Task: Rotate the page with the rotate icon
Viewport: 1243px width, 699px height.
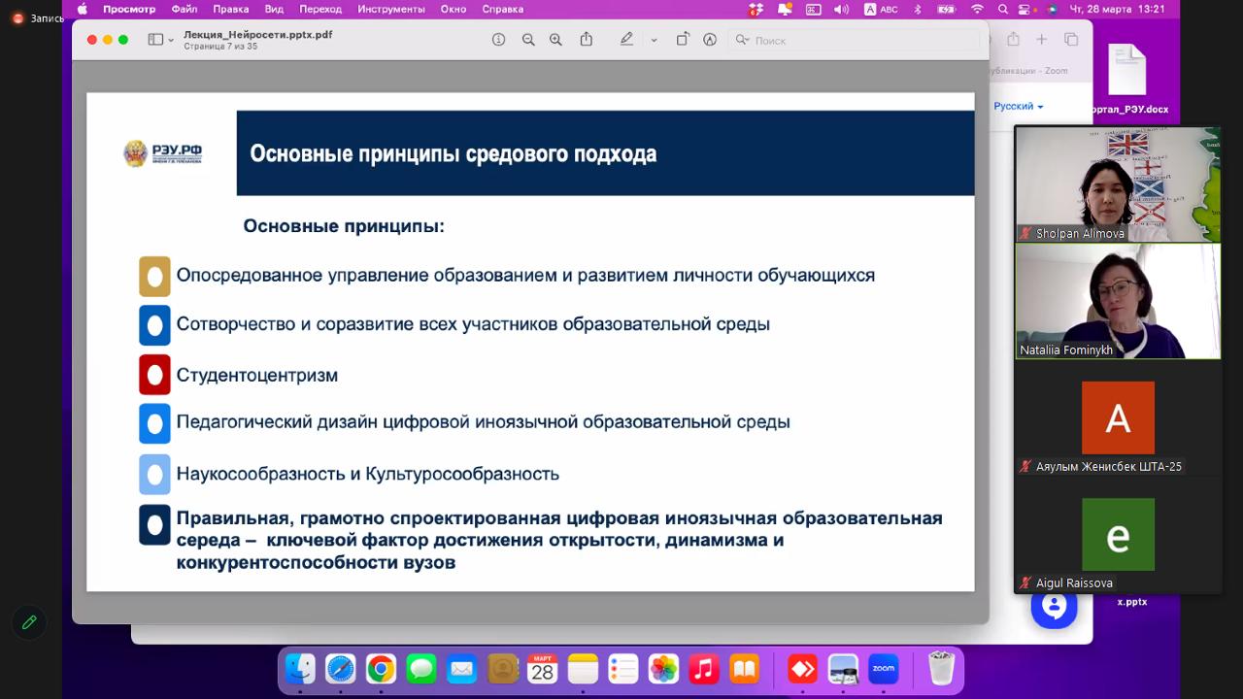Action: [x=683, y=40]
